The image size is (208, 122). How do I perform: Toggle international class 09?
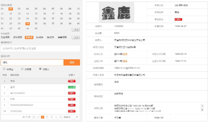coord(70,9)
